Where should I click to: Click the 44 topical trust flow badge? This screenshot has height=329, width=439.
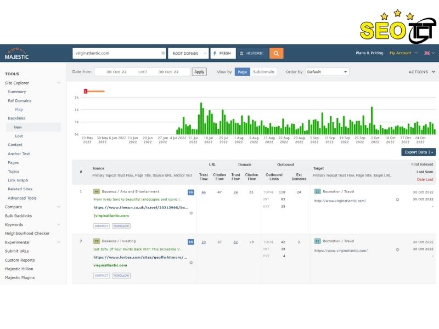coord(97,191)
